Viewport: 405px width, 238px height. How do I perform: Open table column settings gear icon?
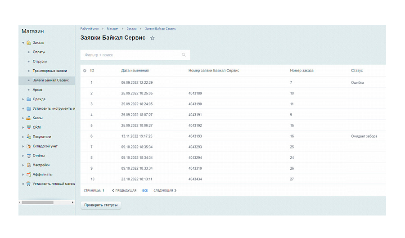pyautogui.click(x=85, y=71)
